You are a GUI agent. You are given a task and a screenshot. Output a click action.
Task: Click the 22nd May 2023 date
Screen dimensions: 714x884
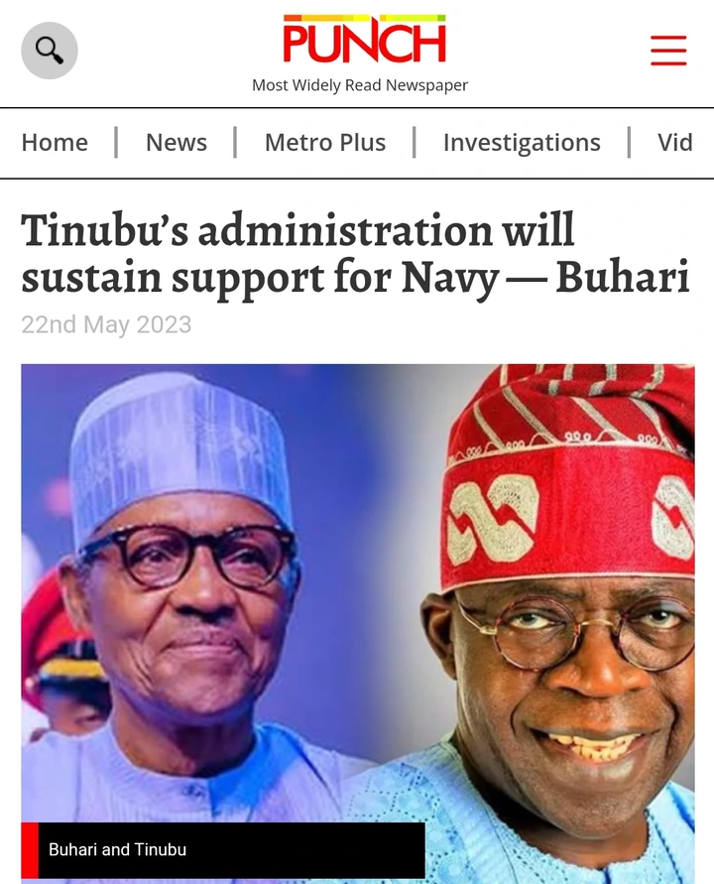click(x=106, y=324)
